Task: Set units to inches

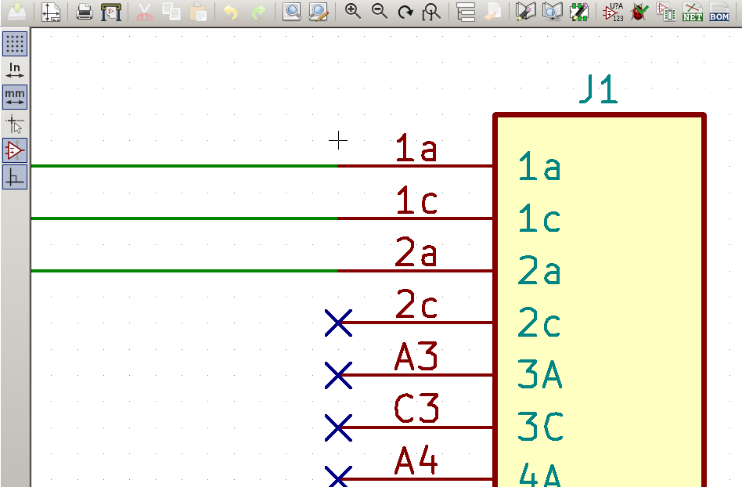Action: [15, 70]
